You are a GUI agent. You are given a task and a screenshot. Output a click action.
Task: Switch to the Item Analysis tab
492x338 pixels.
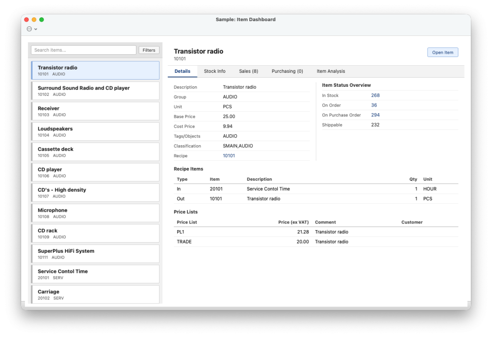coord(331,71)
